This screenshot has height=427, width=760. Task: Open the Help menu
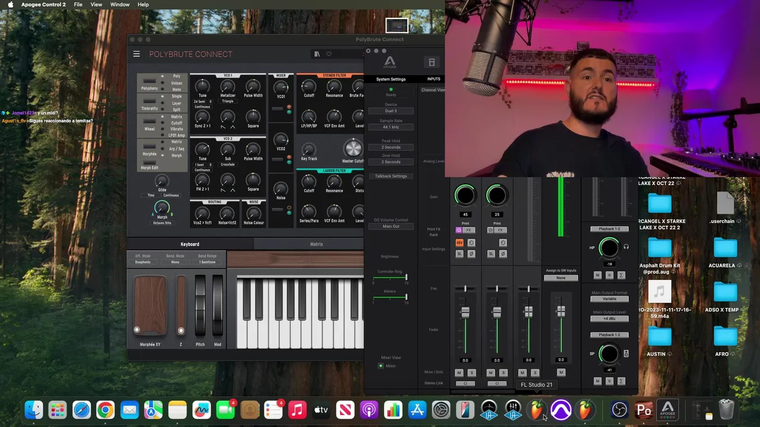[143, 5]
